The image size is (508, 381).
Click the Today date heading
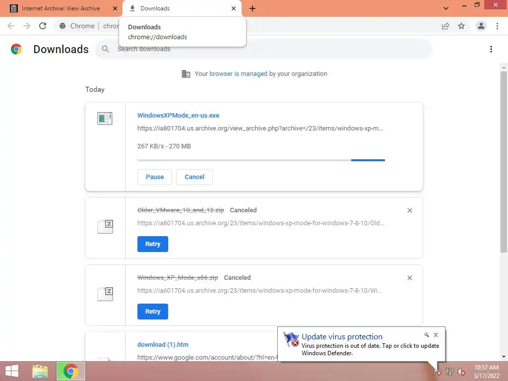[x=95, y=89]
